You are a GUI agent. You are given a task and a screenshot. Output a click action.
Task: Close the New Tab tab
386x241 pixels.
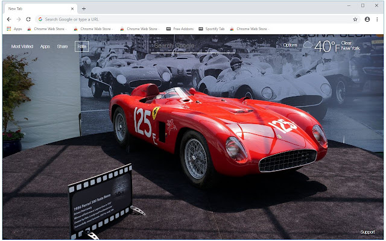click(72, 8)
